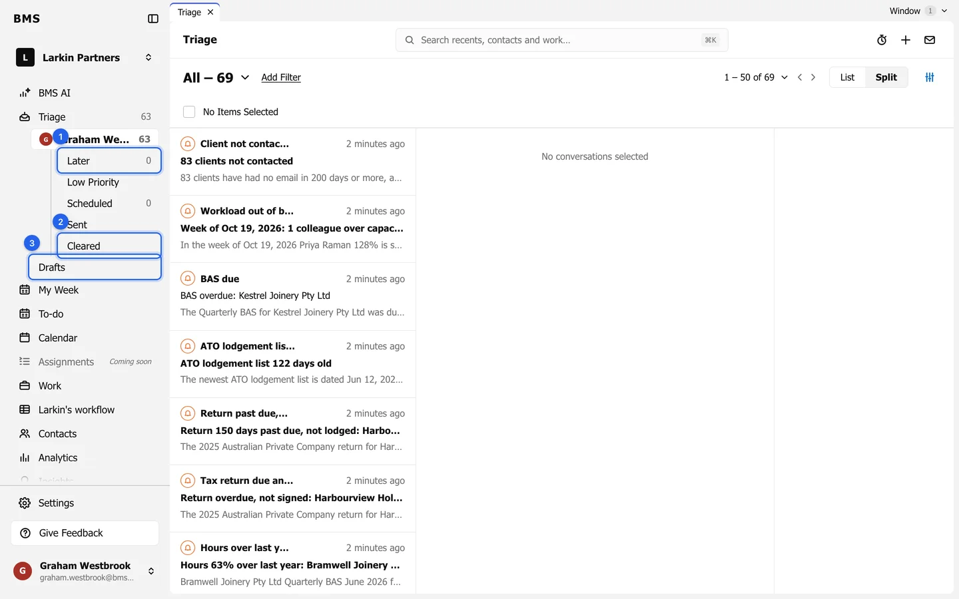
Task: Go to next page arrow
Action: 813,77
